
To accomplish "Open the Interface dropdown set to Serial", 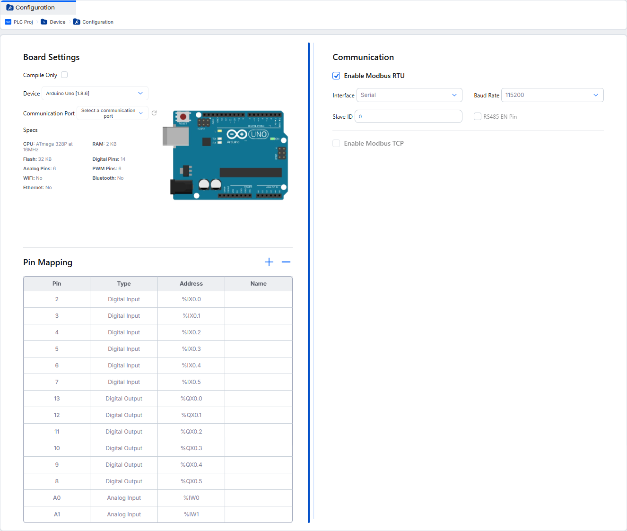I will [409, 95].
